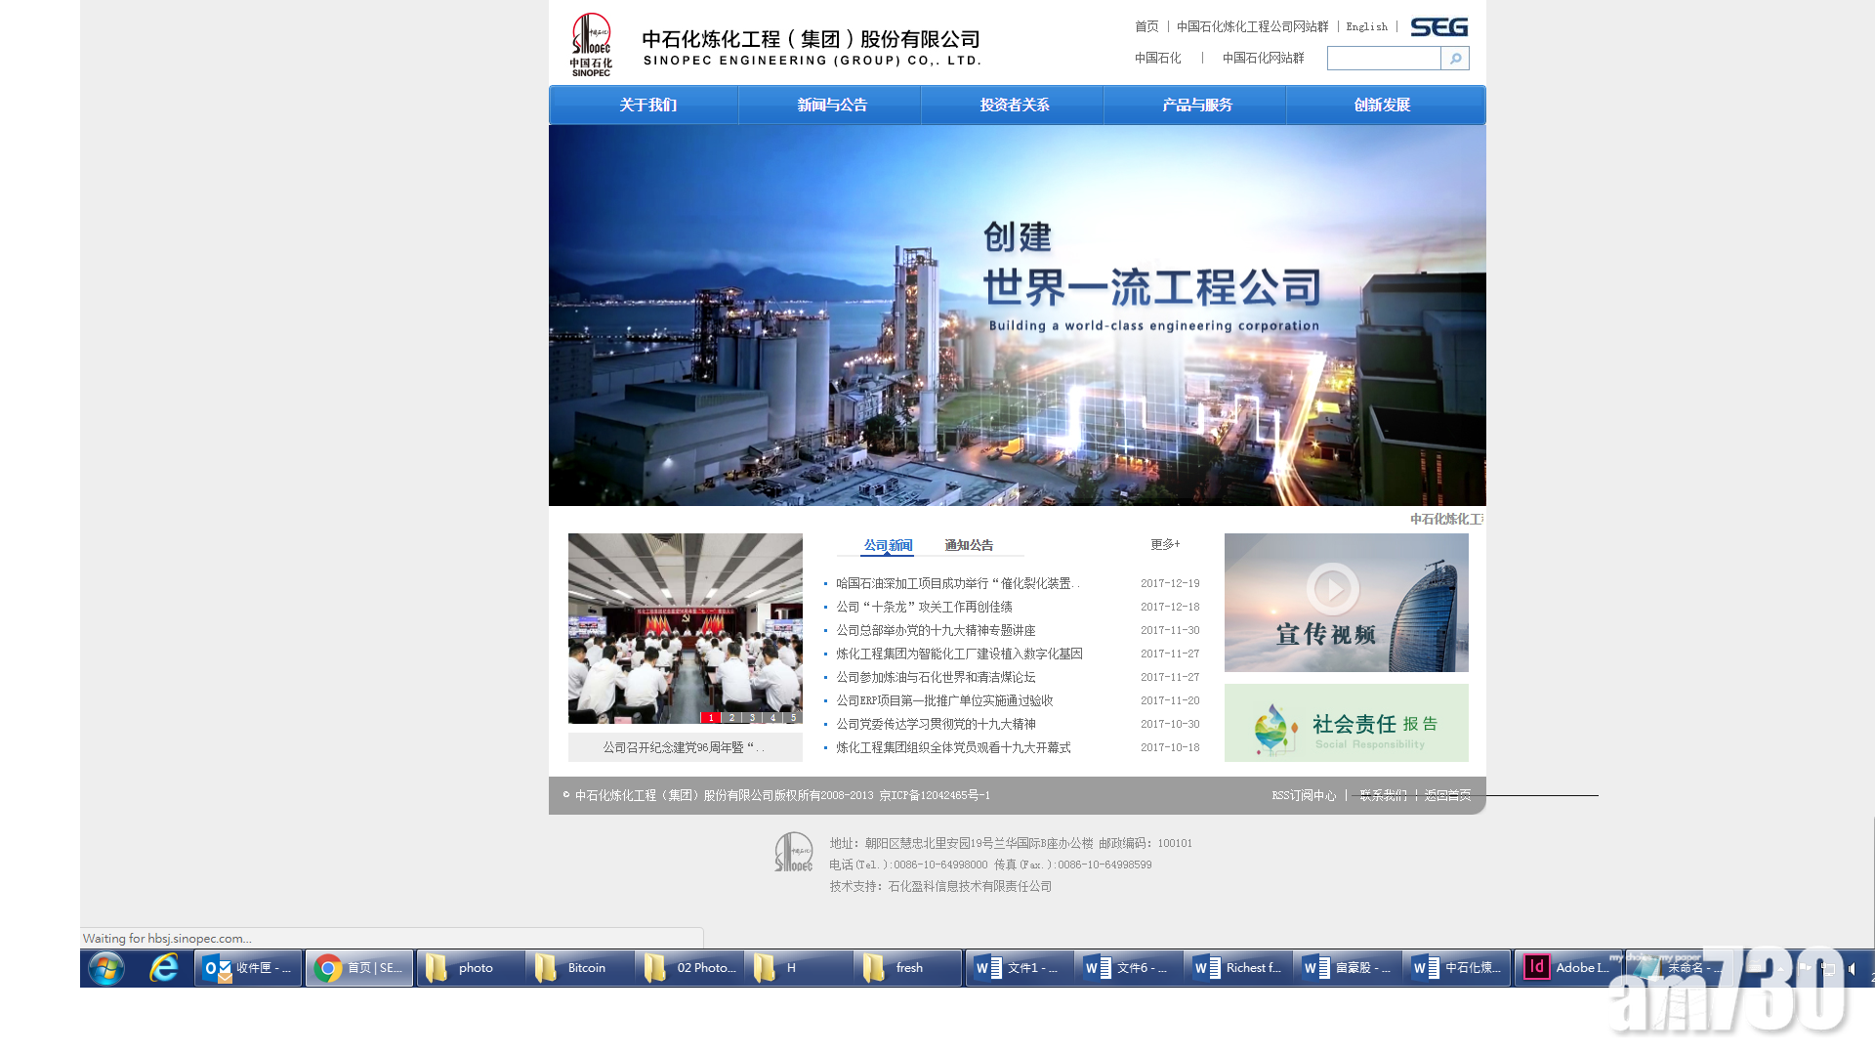The height and width of the screenshot is (1055, 1875).
Task: Open the 投资者关系 navigation menu
Action: coord(1016,105)
